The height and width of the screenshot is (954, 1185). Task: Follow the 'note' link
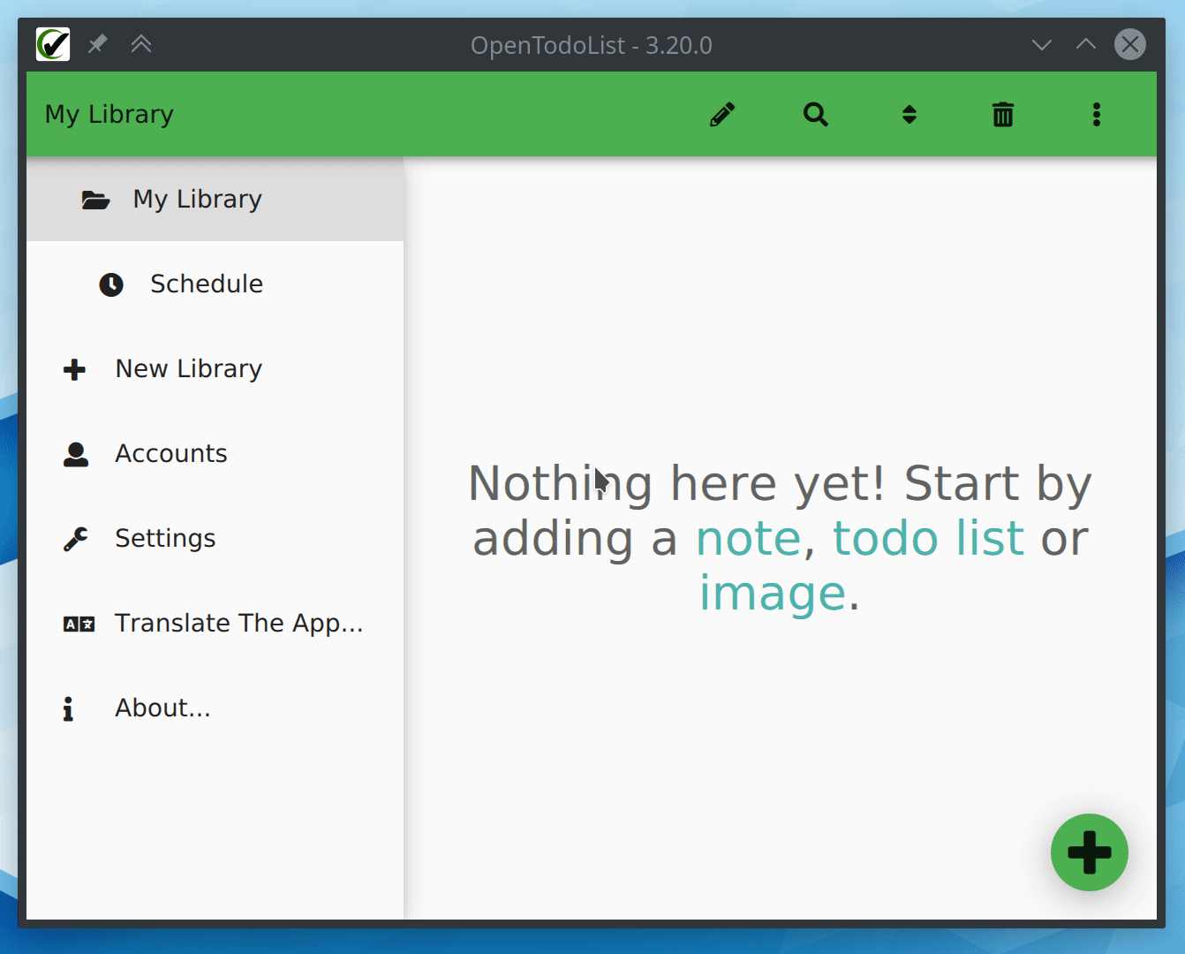(x=748, y=539)
